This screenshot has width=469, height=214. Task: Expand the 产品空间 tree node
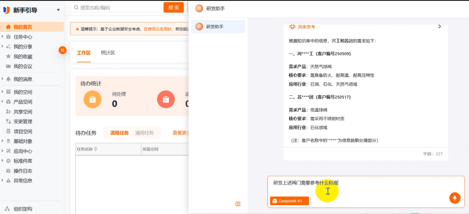pos(3,102)
